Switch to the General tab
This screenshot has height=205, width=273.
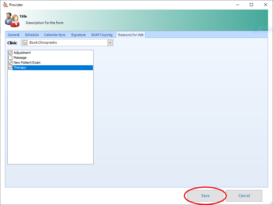pyautogui.click(x=14, y=35)
